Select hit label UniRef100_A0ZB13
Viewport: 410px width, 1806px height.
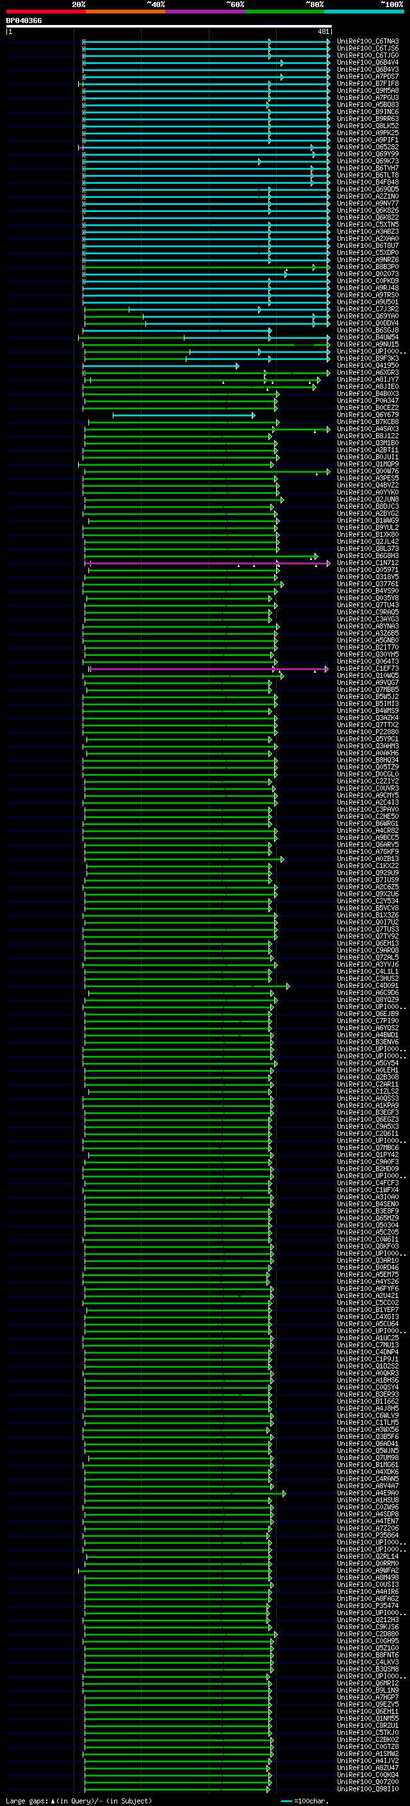[368, 859]
